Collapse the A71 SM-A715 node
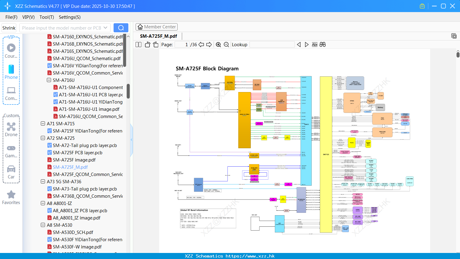 [x=43, y=123]
